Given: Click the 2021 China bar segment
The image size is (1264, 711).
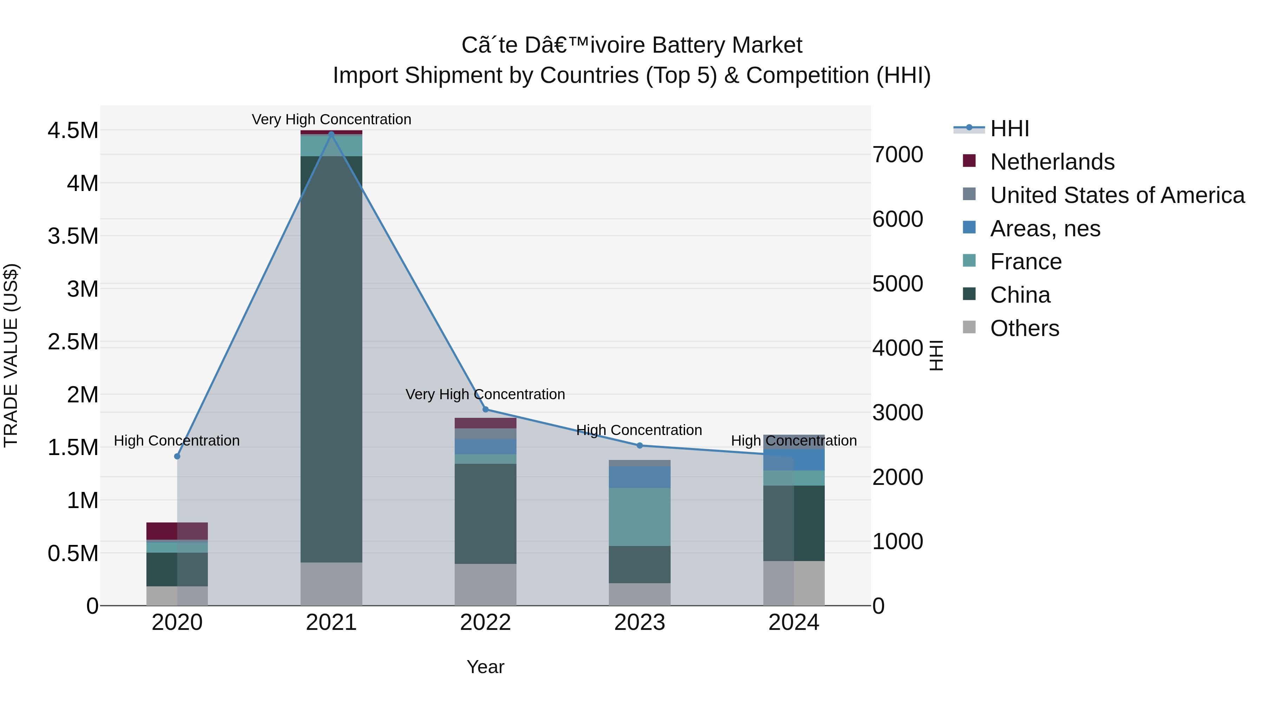Looking at the screenshot, I should (x=331, y=359).
